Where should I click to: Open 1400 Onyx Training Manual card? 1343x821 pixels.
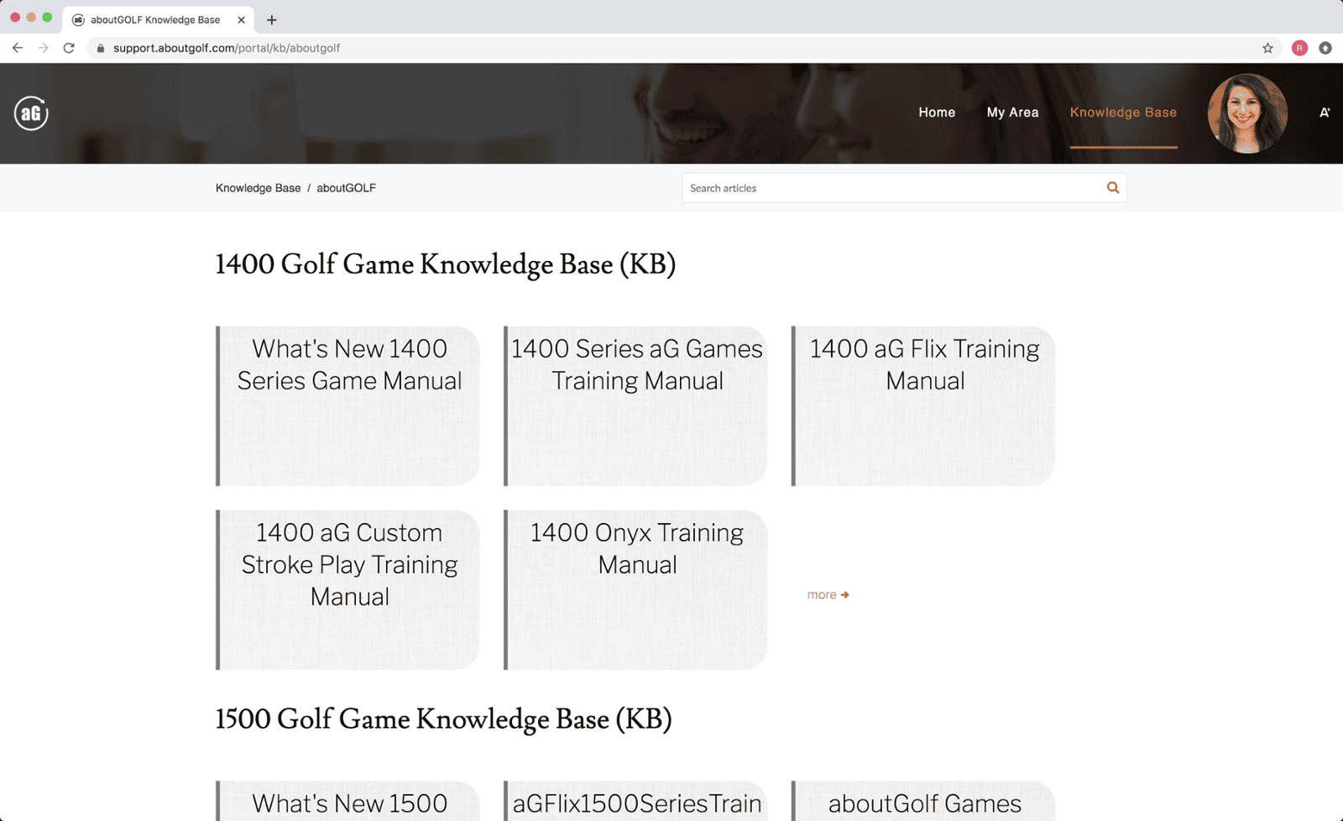635,590
